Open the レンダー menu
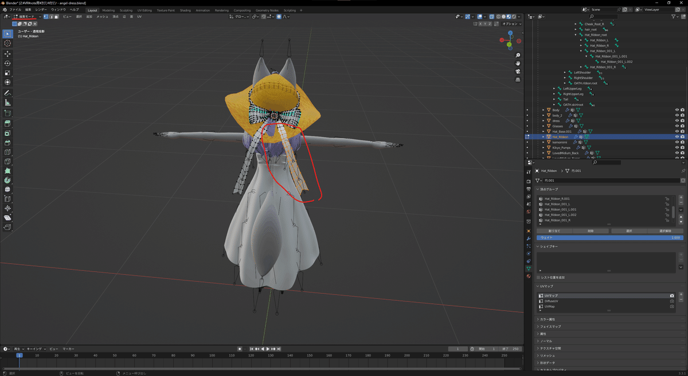688x376 pixels. click(41, 10)
